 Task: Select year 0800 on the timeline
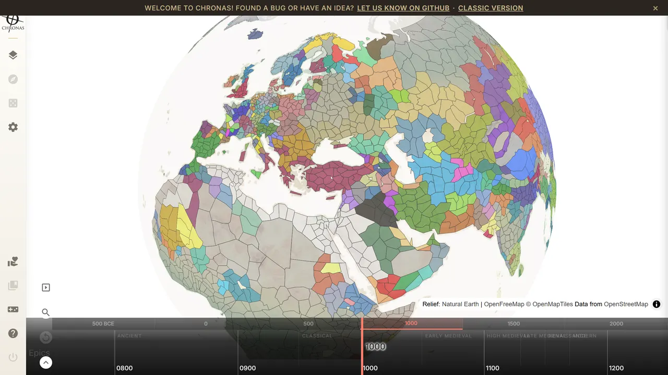(124, 368)
